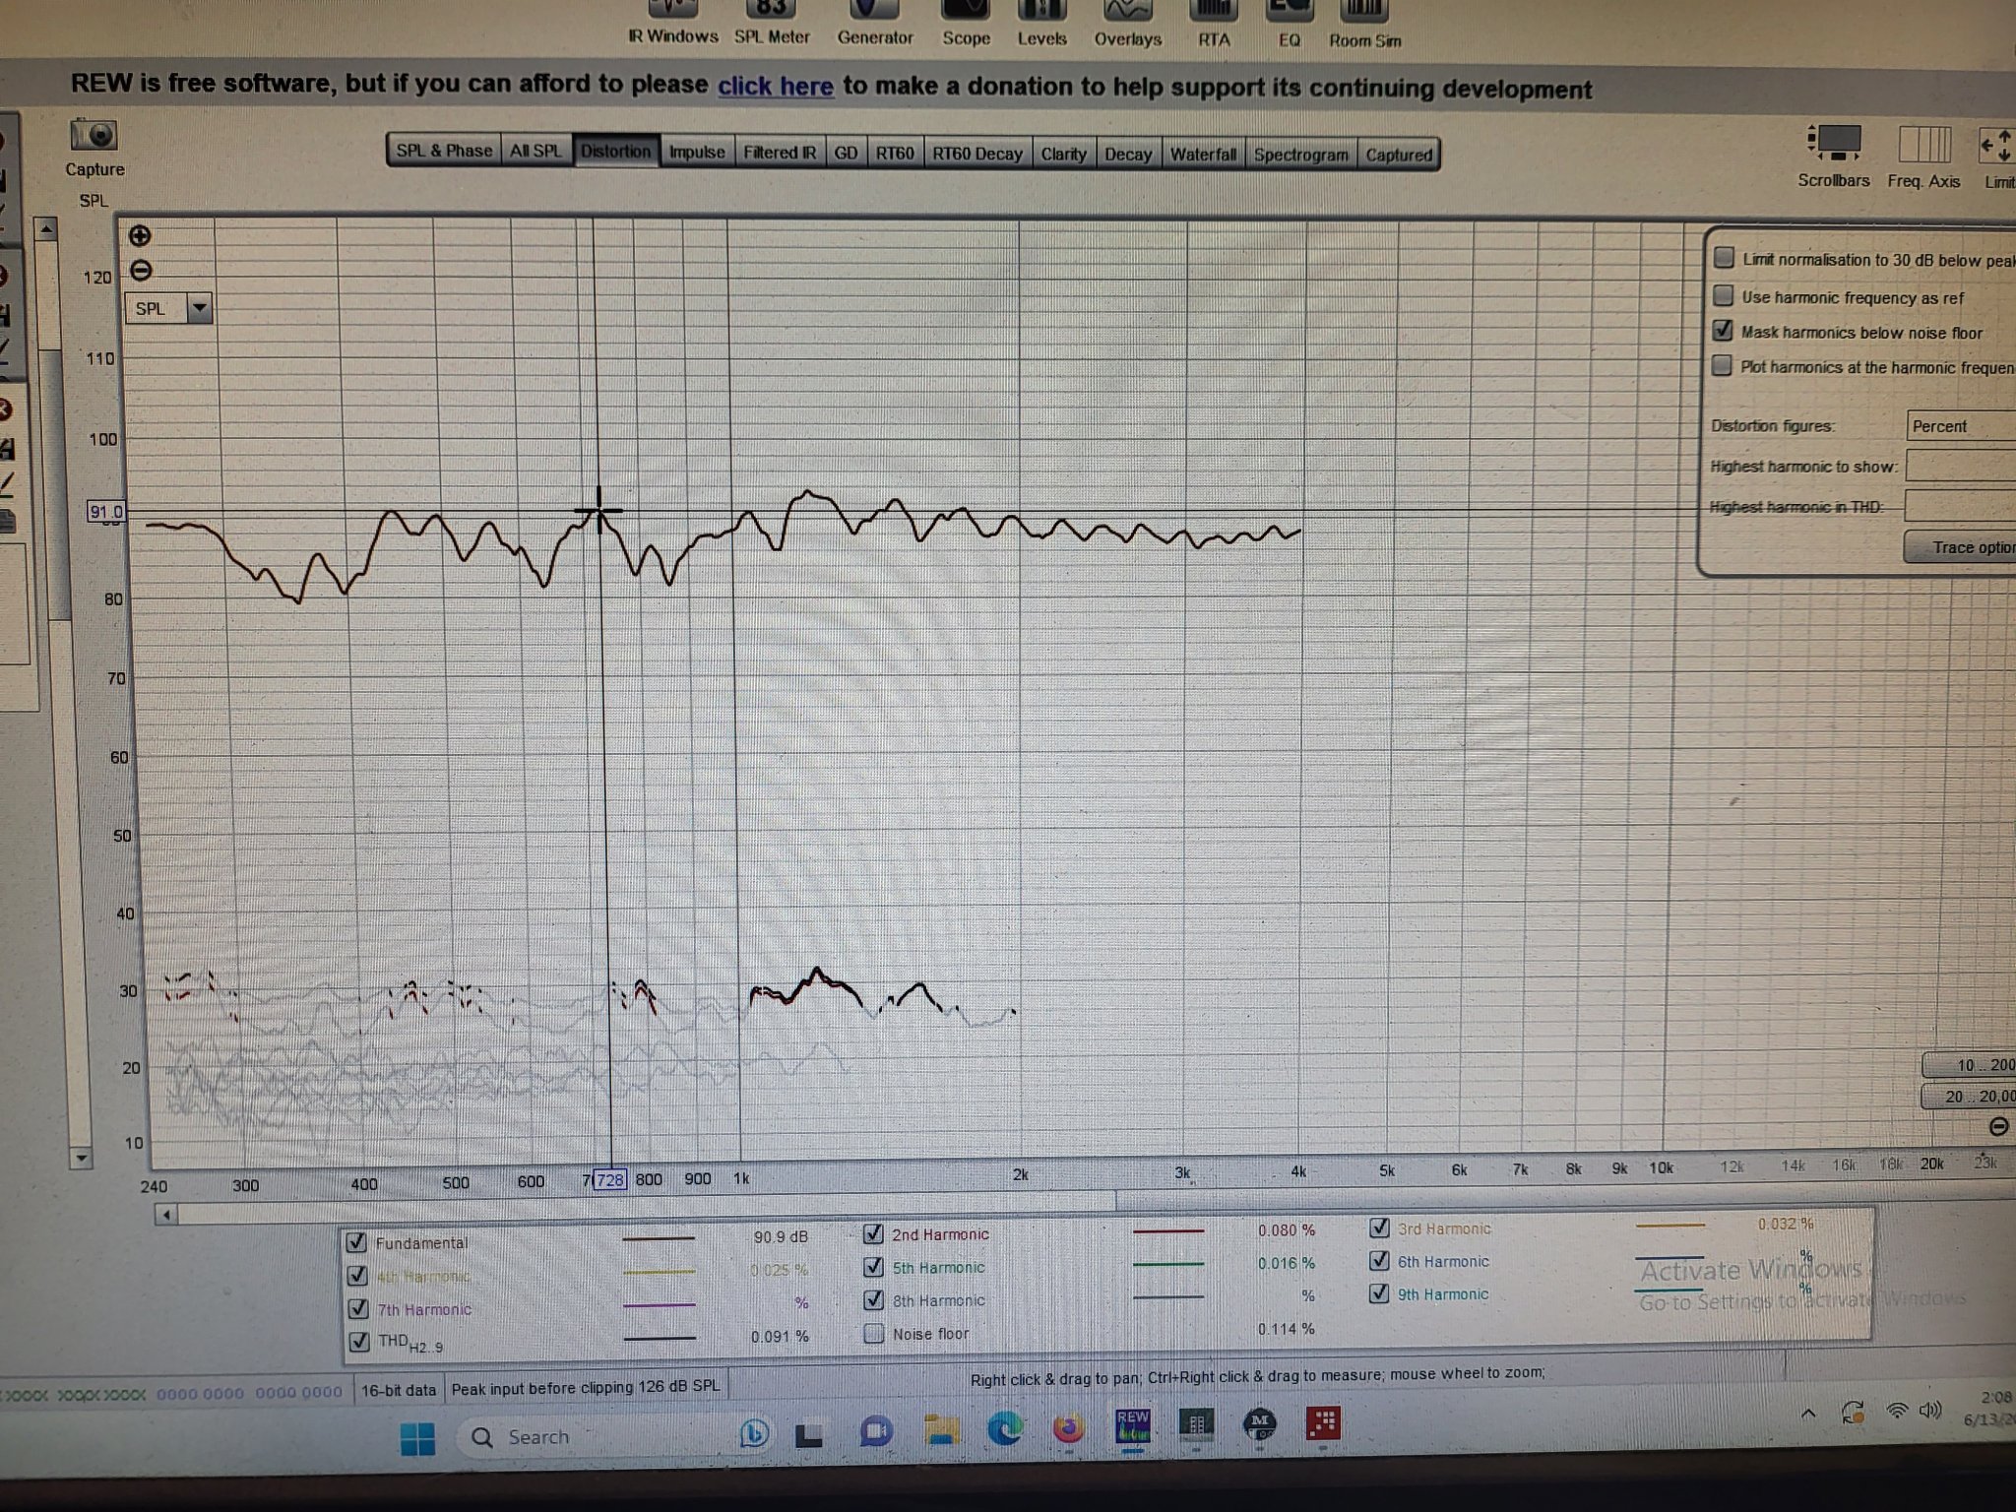Show hidden system tray icons
Image resolution: width=2016 pixels, height=1512 pixels.
[1808, 1414]
